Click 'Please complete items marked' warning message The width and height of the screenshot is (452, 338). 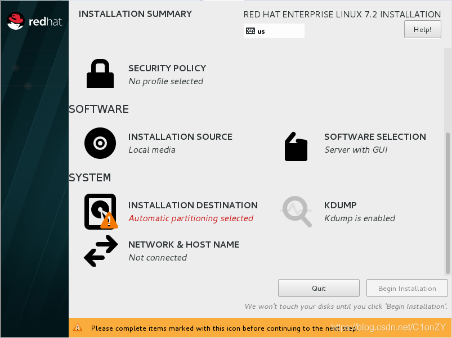pyautogui.click(x=224, y=328)
